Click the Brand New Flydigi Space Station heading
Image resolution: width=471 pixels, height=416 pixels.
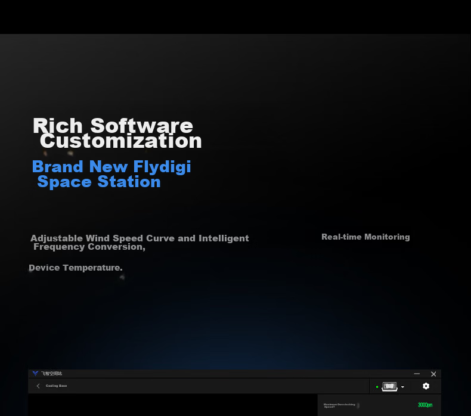coord(111,174)
